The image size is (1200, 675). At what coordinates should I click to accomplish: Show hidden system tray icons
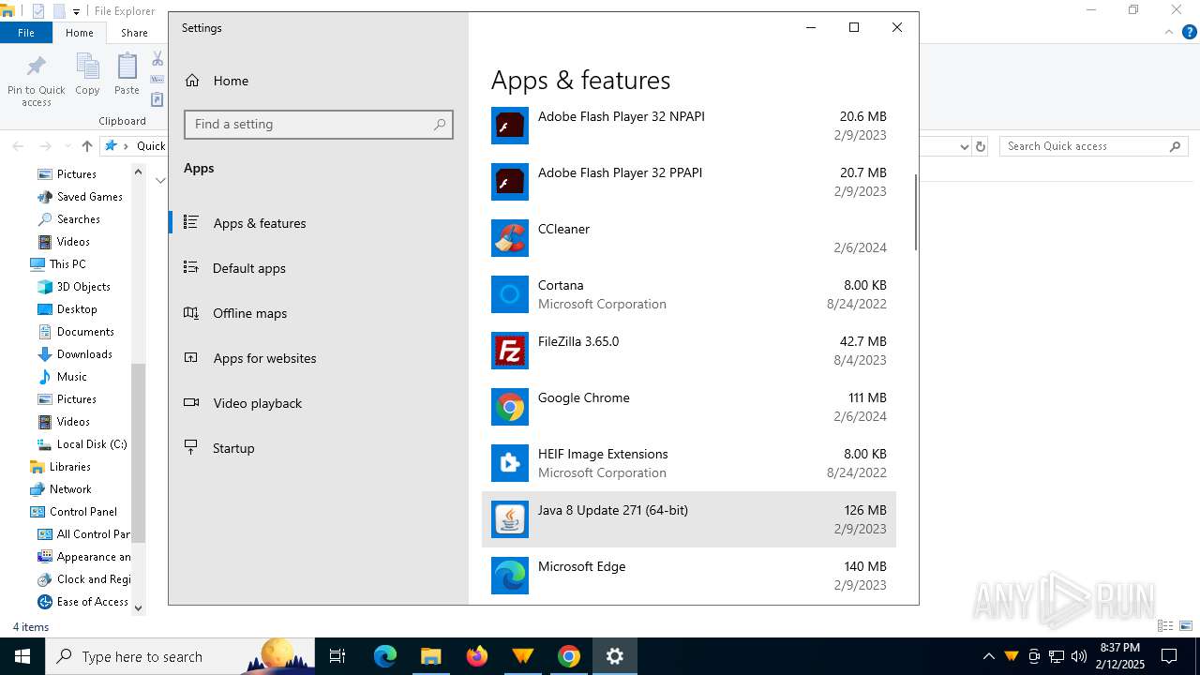(x=988, y=656)
